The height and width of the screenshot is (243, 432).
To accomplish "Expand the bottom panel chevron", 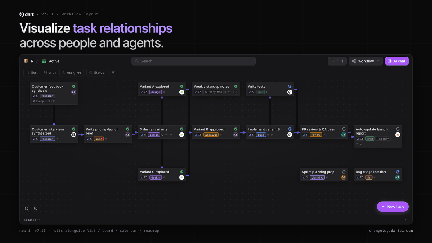I will (405, 220).
